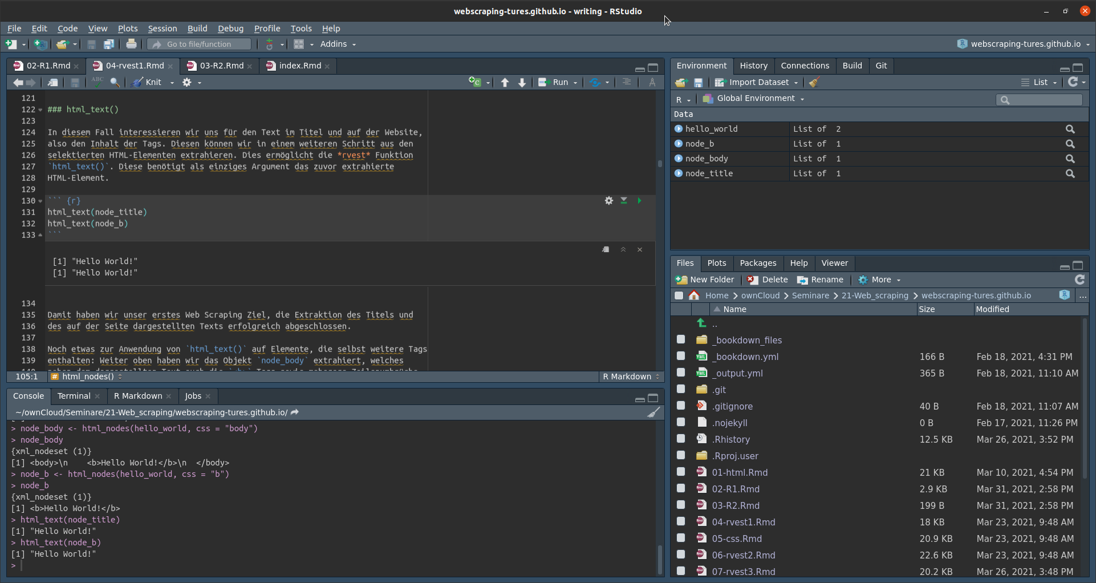Open the Session menu
The height and width of the screenshot is (583, 1096).
coord(163,29)
